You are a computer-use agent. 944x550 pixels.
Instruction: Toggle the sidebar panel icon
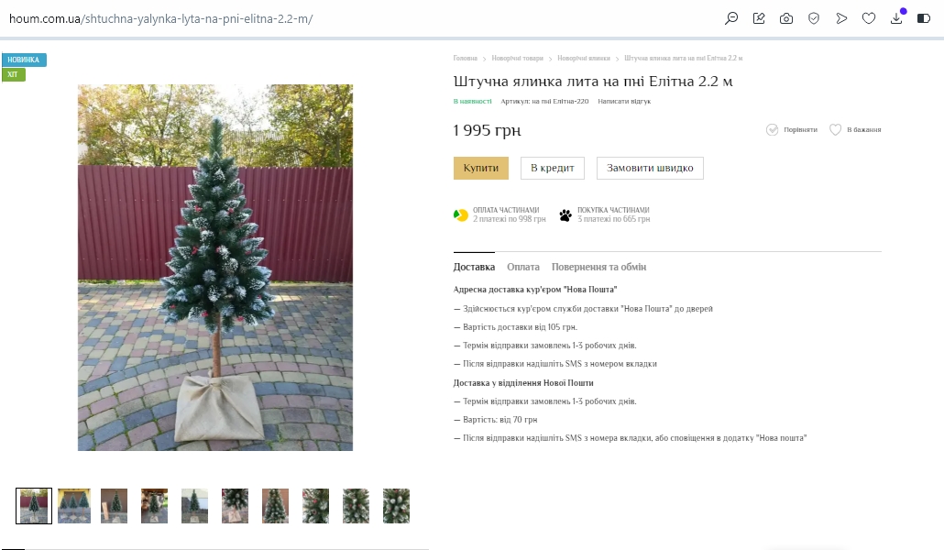tap(924, 18)
